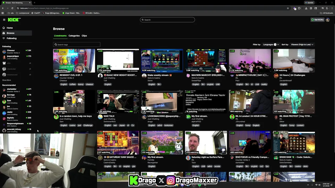Open Chrome site info icon by URL
This screenshot has width=335, height=188.
18,8
